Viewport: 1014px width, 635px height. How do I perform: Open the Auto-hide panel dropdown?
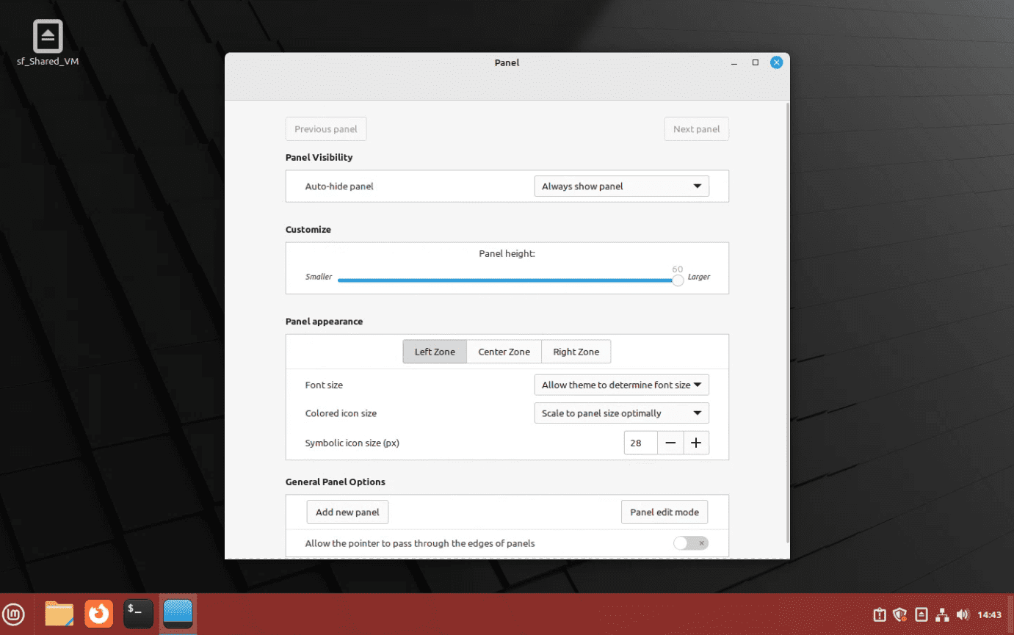click(621, 186)
